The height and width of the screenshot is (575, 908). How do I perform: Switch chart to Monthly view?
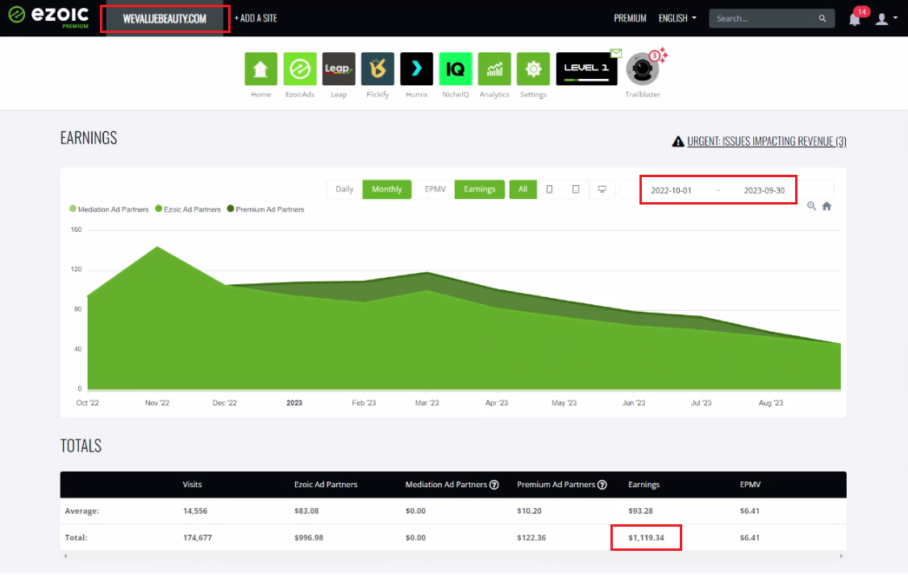pyautogui.click(x=387, y=189)
